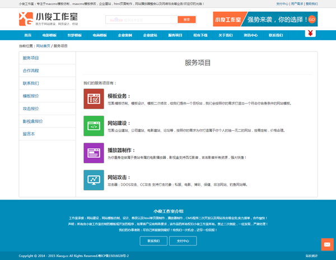Image resolution: width=336 pixels, height=260 pixels.
Task: Click the Copyright 2014-2015 footer text
Action: (x=74, y=256)
